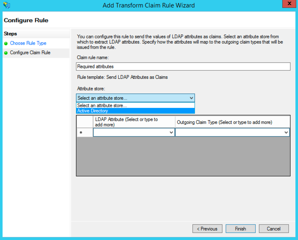Click Finish to save the rule
298x240 pixels.
(x=240, y=229)
